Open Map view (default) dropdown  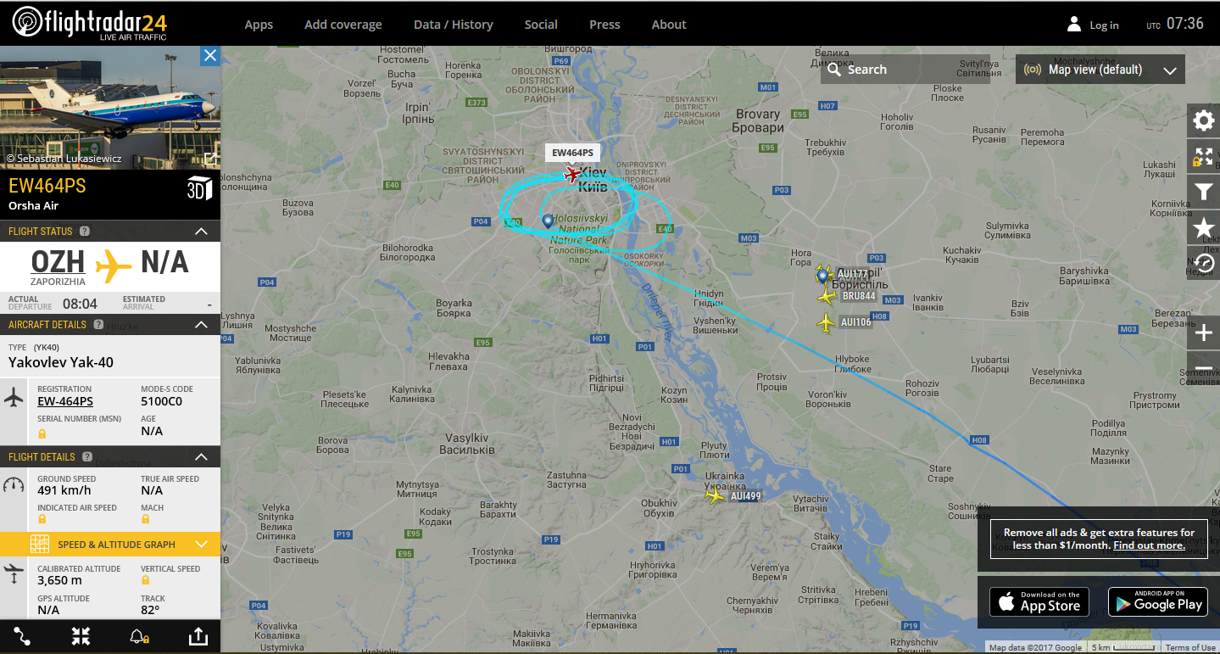pos(1100,70)
